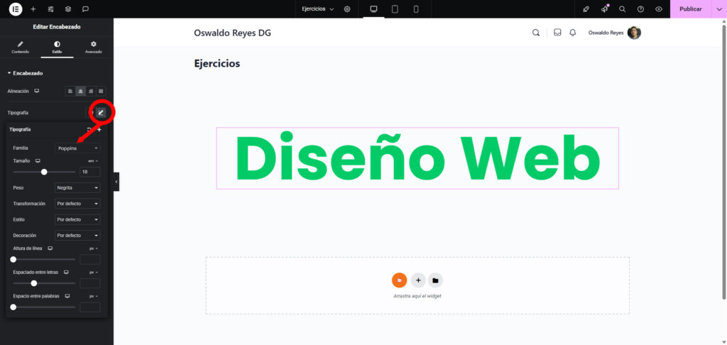Screen dimensions: 727x345
Task: Switch to the Avanzado tab
Action: (93, 47)
